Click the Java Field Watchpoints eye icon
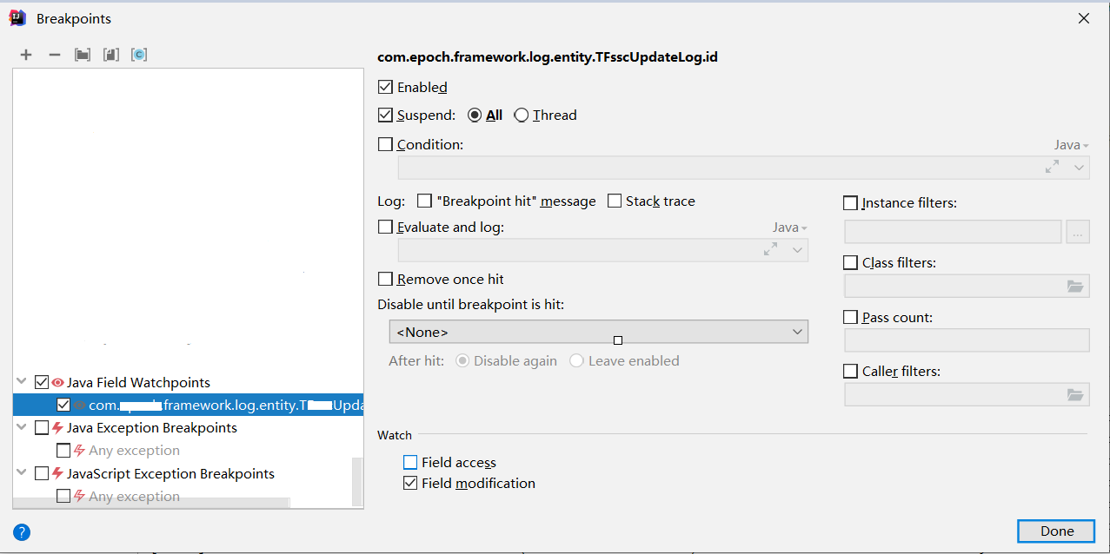The height and width of the screenshot is (554, 1110). [58, 382]
